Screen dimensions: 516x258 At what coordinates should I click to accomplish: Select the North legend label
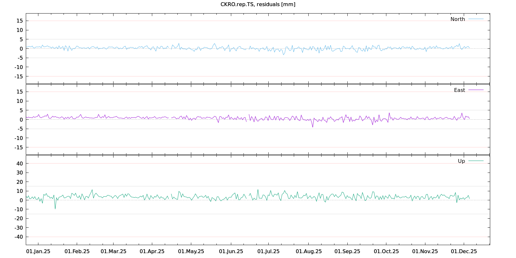pos(458,19)
